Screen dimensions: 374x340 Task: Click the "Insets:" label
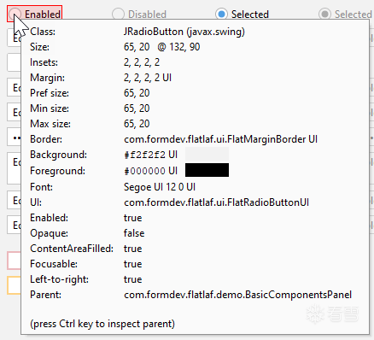tap(44, 62)
